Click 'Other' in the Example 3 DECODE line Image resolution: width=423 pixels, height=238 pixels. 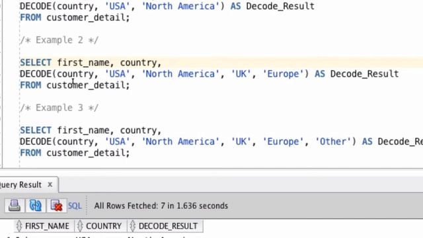point(333,141)
